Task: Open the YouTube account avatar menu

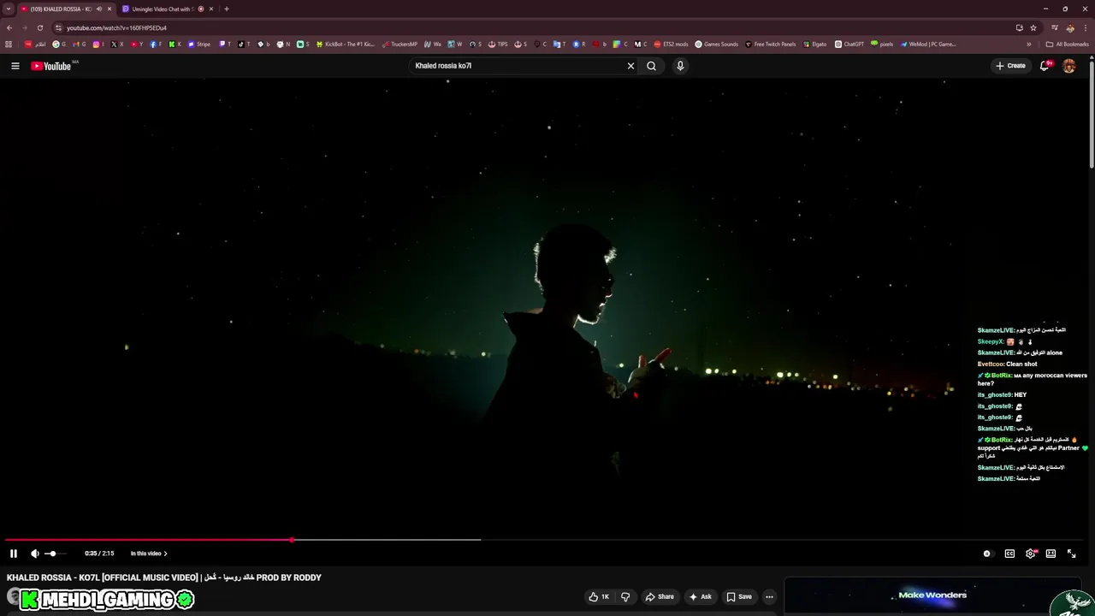Action: click(x=1068, y=66)
